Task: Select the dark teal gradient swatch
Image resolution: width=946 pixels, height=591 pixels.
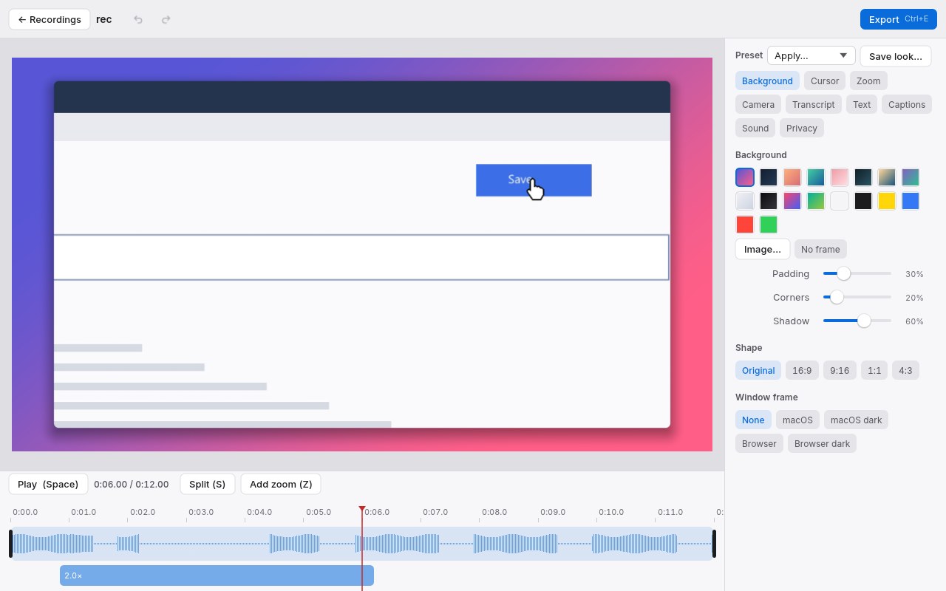Action: (x=863, y=177)
